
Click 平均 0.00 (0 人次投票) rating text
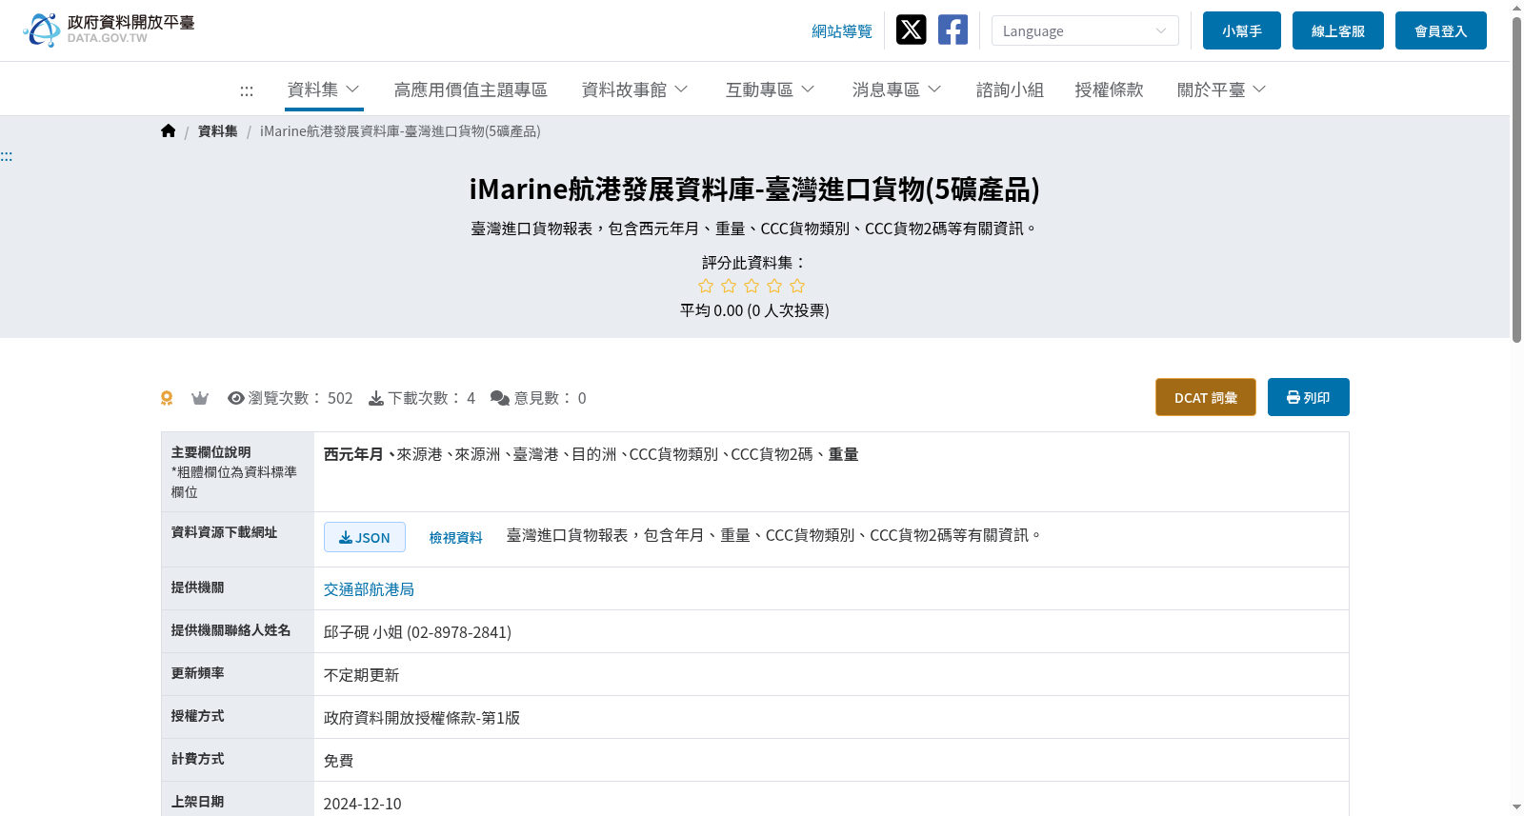pos(754,310)
